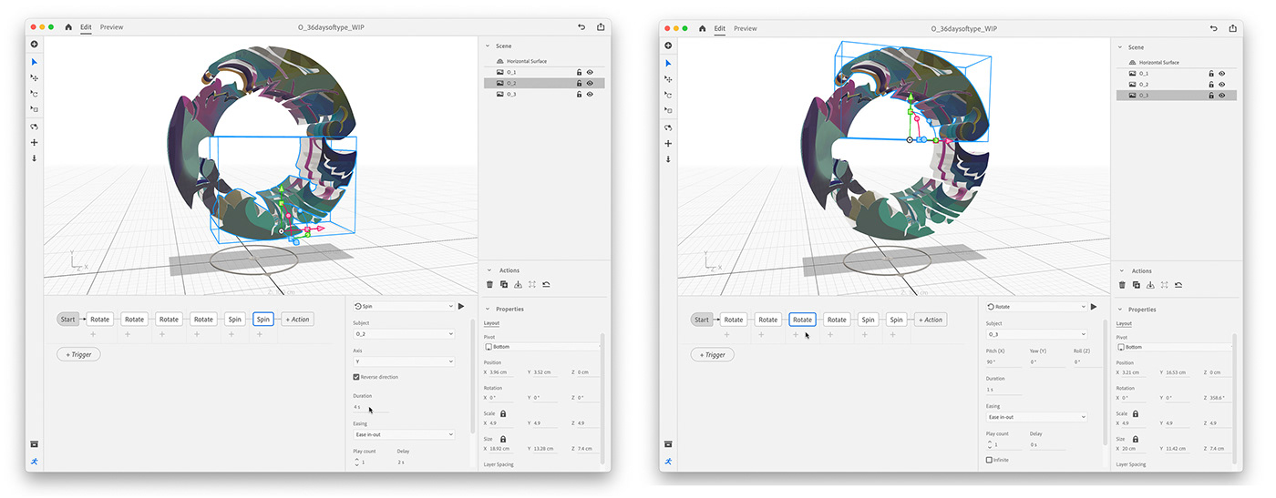Open the Rotate behavior type dropdown in right window
The image size is (1276, 498).
click(x=1036, y=307)
